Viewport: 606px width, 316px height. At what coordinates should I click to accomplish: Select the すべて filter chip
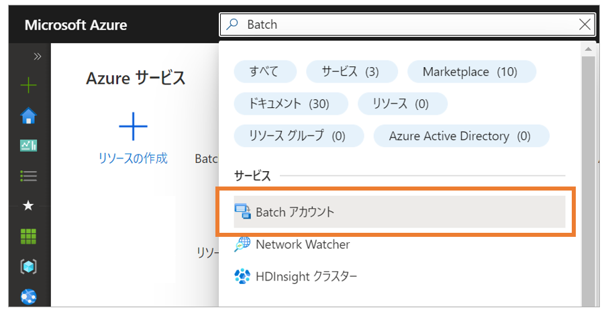coord(265,72)
